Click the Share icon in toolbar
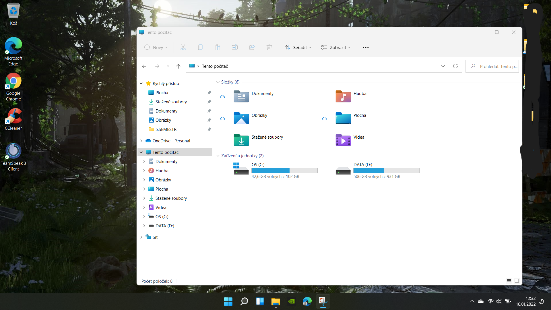This screenshot has width=551, height=310. click(x=252, y=47)
